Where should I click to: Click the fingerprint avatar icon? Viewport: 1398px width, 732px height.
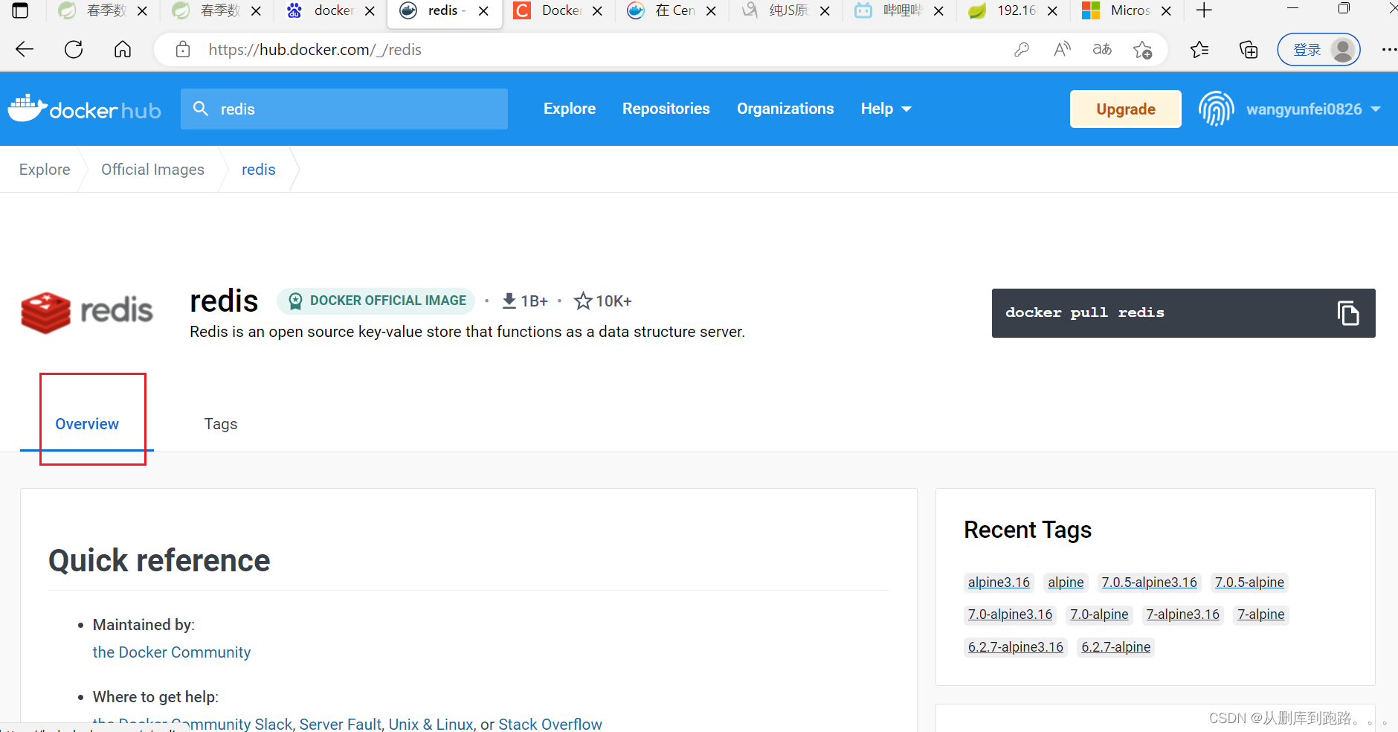1216,109
